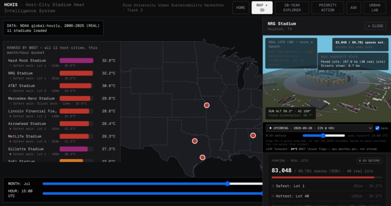Viewport: 391px width, 206px height.
Task: Click the 83,048 parking spaces count
Action: point(281,171)
